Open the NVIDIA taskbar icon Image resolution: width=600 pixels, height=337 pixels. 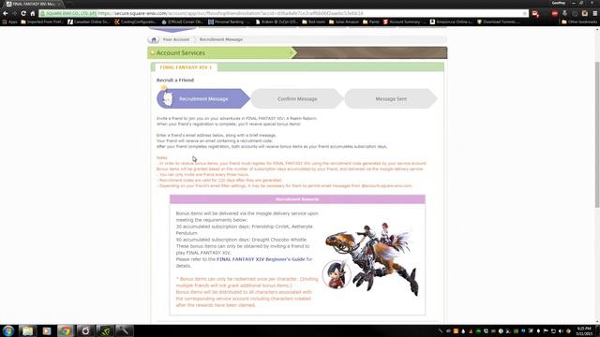pyautogui.click(x=105, y=330)
